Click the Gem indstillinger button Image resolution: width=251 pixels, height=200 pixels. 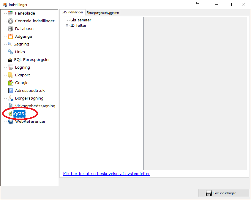pos(223,193)
